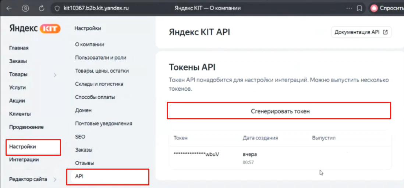Viewport: 404px width, 188px height.
Task: Open Отзывы settings section
Action: point(85,163)
